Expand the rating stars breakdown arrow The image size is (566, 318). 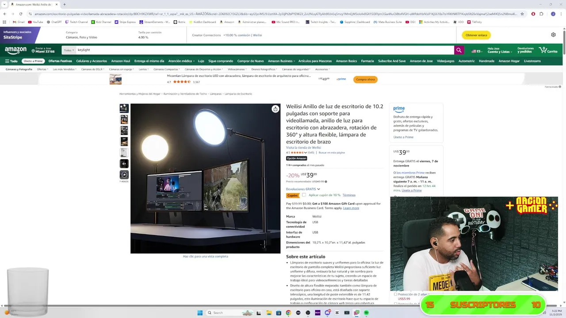(x=306, y=153)
